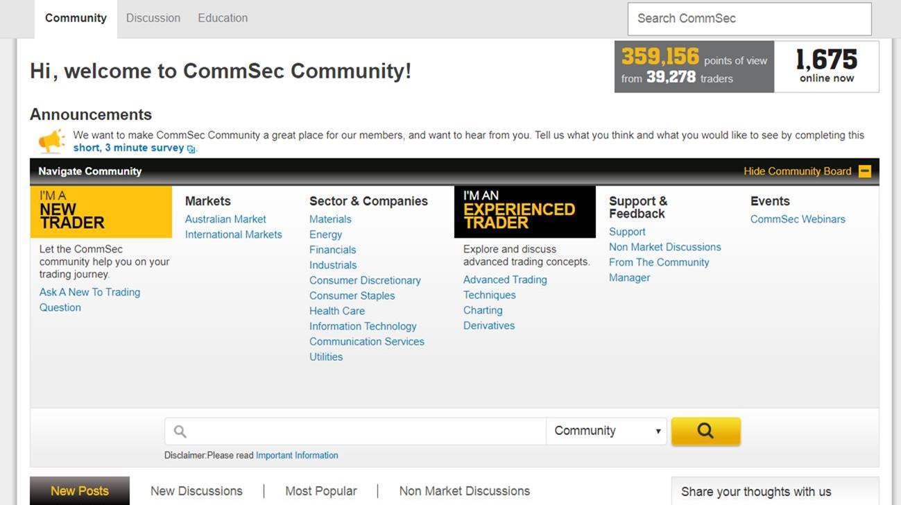
Task: Click the yellow magnifier search button
Action: (705, 431)
